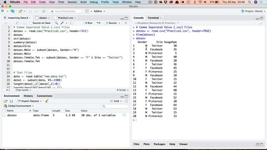Click the workspace panes grid icon

click(87, 11)
